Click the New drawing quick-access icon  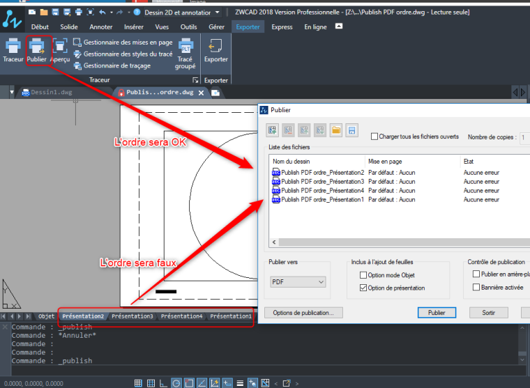tap(32, 12)
